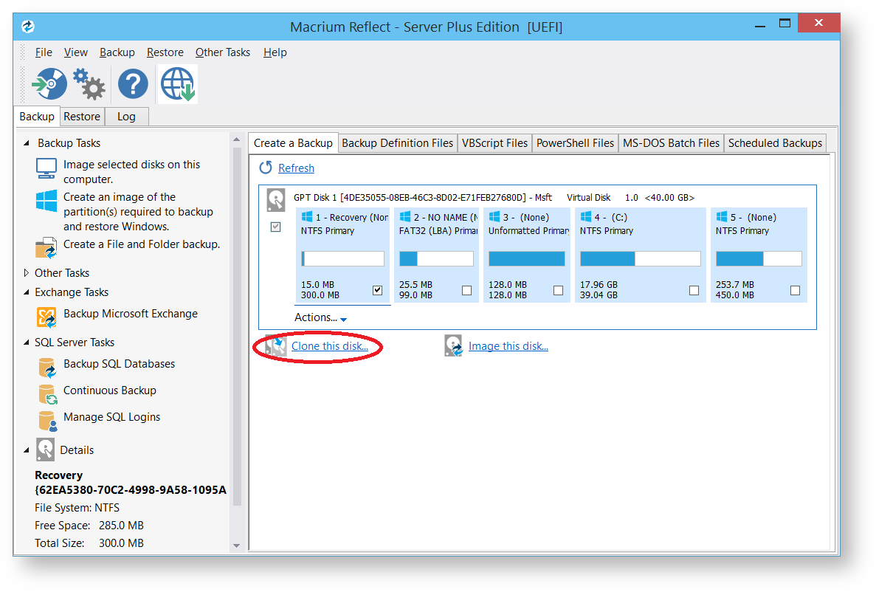
Task: Open Help via the question mark toolbar icon
Action: (132, 83)
